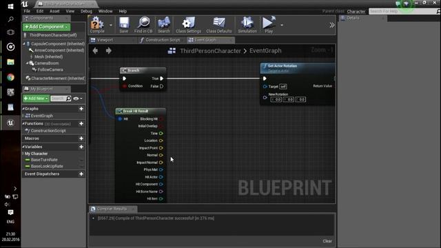Click the Play toolbar button
Screen dimensions: 441x248
point(269,25)
